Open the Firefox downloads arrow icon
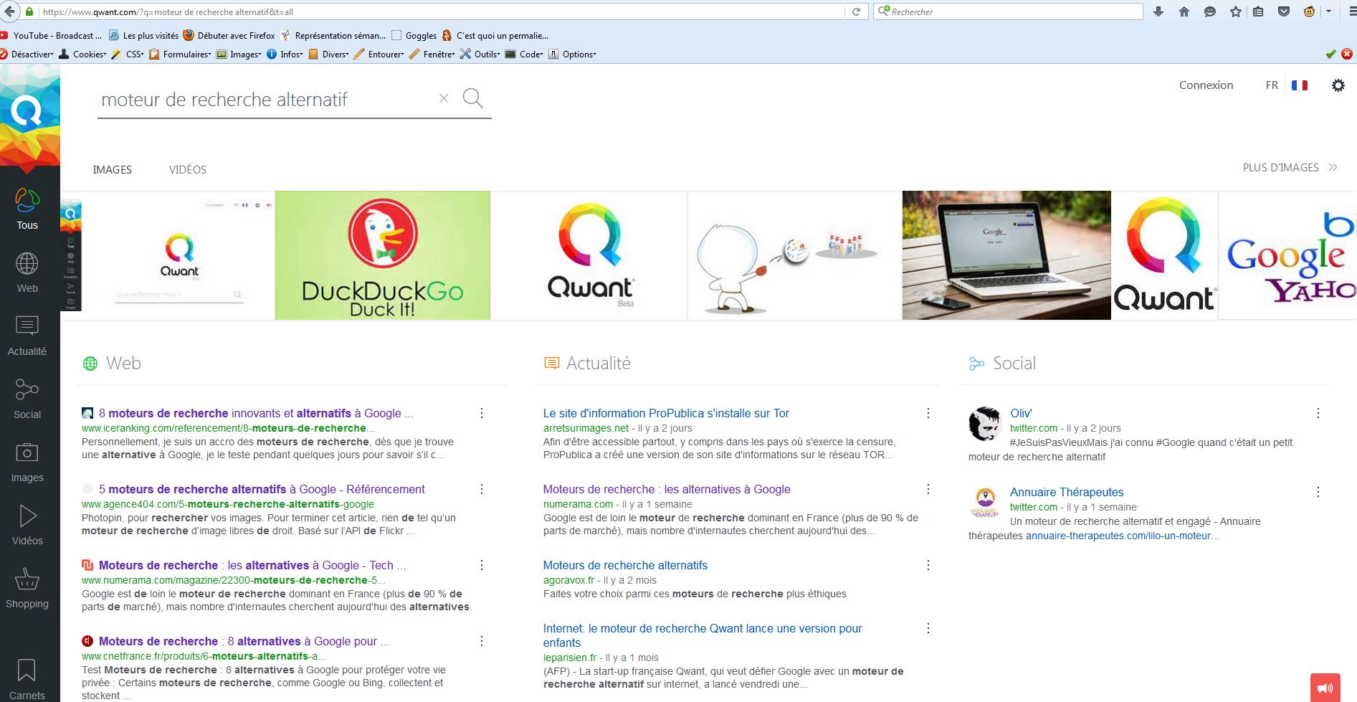Screen dimensions: 1357x702 pyautogui.click(x=1158, y=12)
